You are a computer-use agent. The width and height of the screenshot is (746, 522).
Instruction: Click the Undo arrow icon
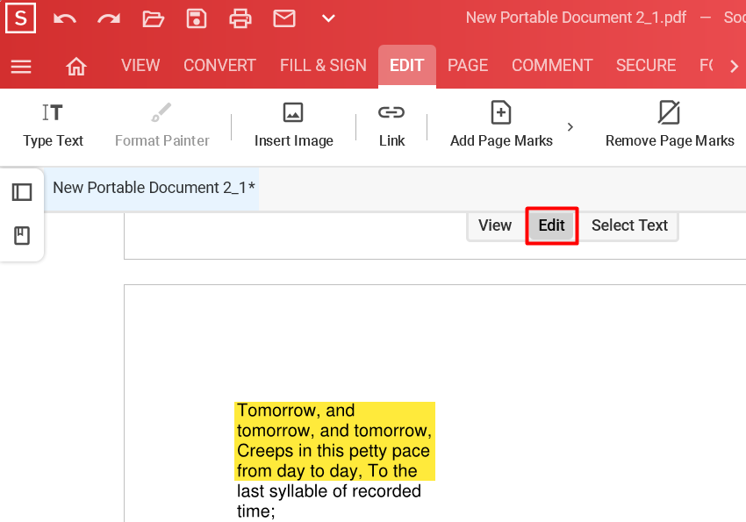tap(64, 18)
